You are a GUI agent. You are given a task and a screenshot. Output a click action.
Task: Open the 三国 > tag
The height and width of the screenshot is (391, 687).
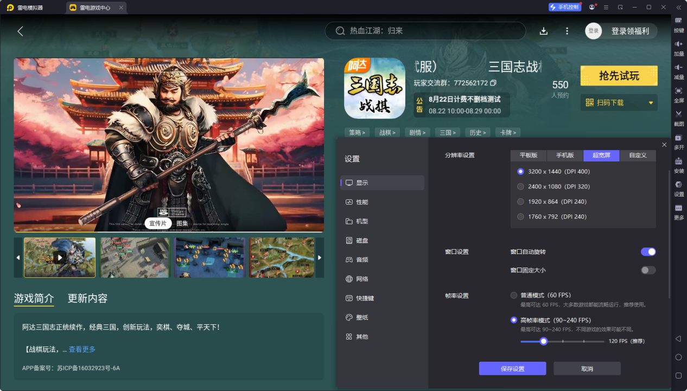[448, 132]
